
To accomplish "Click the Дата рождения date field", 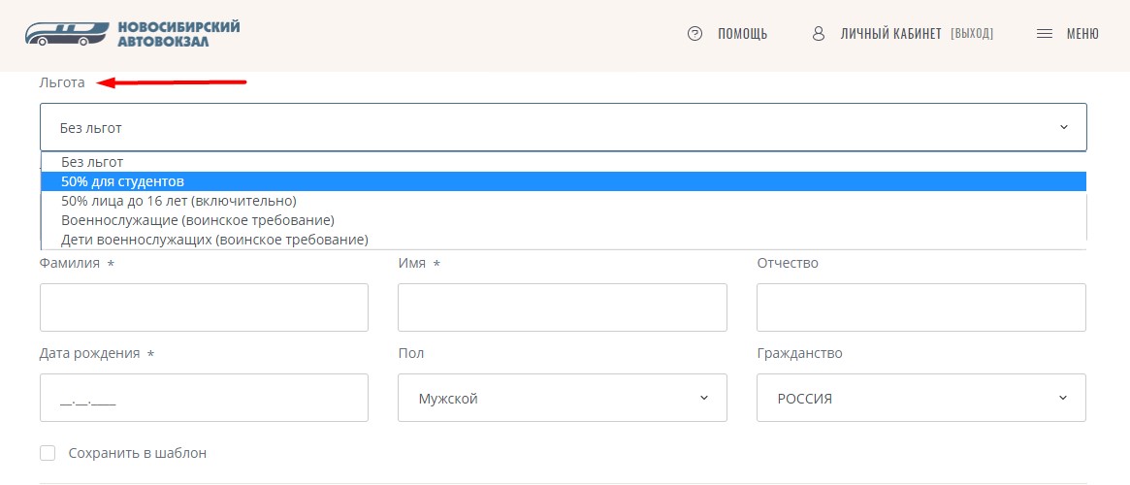I will coord(204,398).
